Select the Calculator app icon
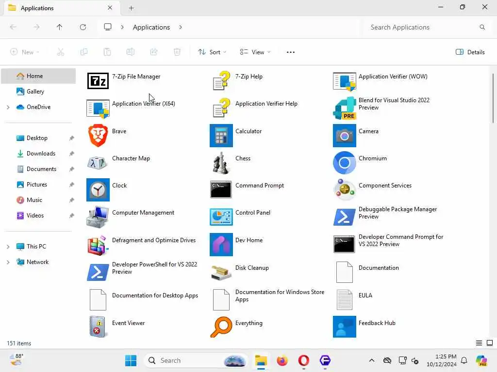Screen dimensions: 497x372 [x=221, y=136]
